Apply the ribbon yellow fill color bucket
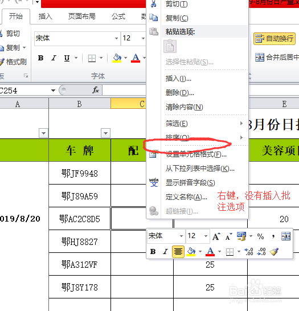The height and width of the screenshot is (311, 299). click(x=117, y=58)
